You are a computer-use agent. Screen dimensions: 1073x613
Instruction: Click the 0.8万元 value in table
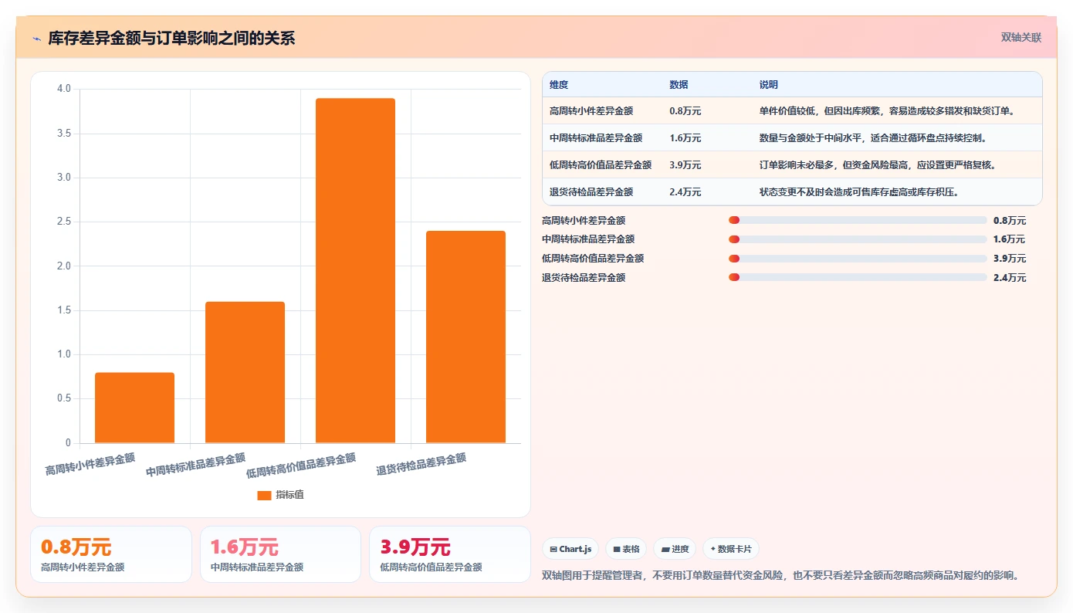685,111
